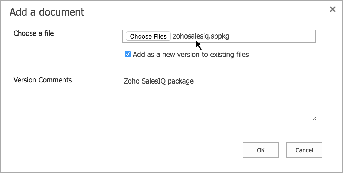Click the 'Version Comments' label
343x173 pixels.
43,80
